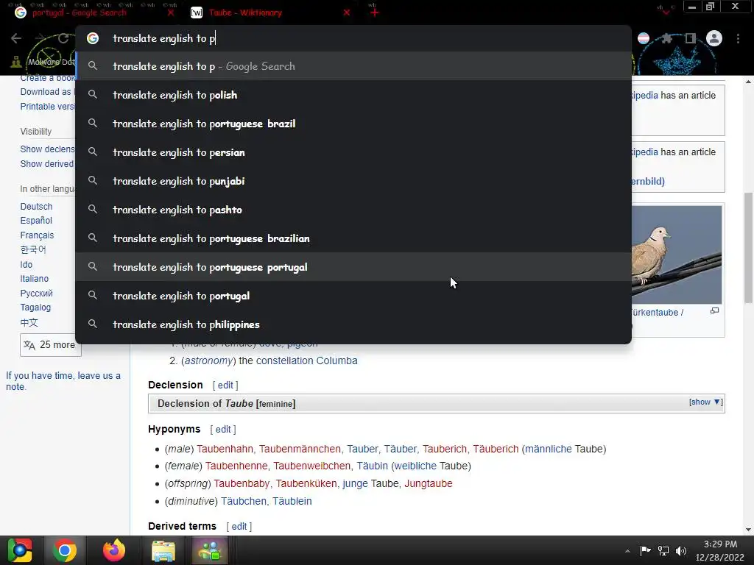Edit the Hyponyms section
Viewport: 754px width, 565px height.
(x=223, y=430)
